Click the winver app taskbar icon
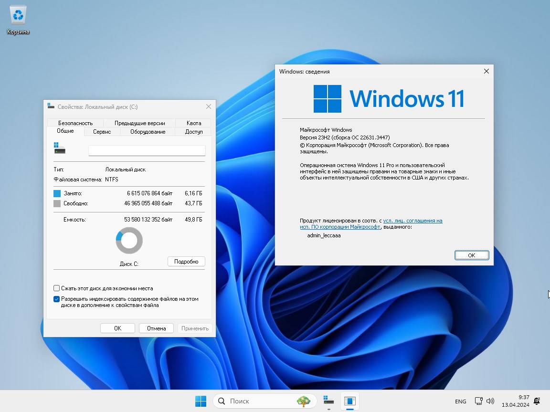This screenshot has width=550, height=412. point(350,401)
